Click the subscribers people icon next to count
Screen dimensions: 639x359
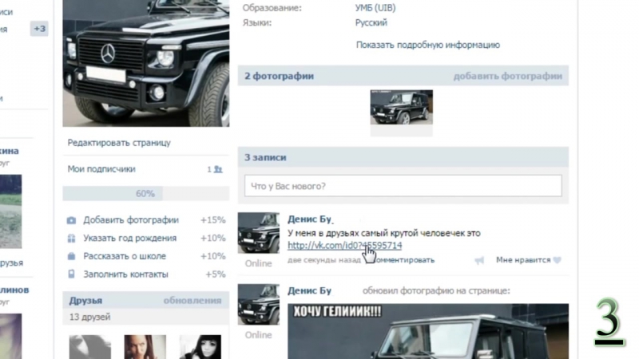point(218,170)
